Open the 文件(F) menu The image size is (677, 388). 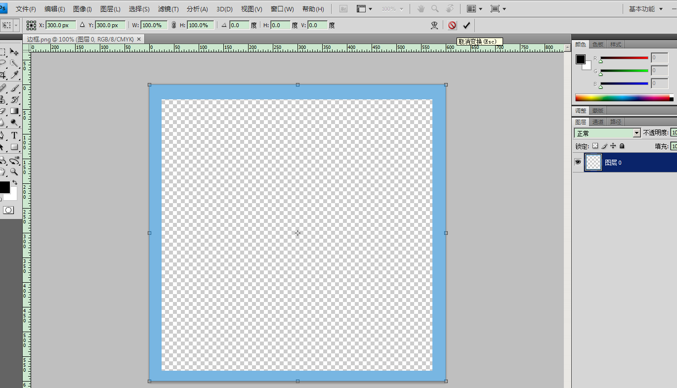pyautogui.click(x=26, y=9)
